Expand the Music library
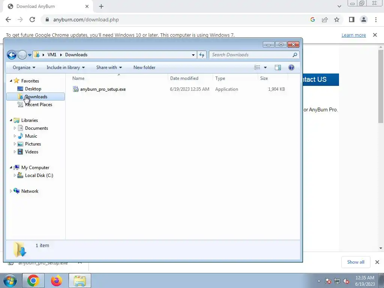Screen dimensions: 384x288 15,136
